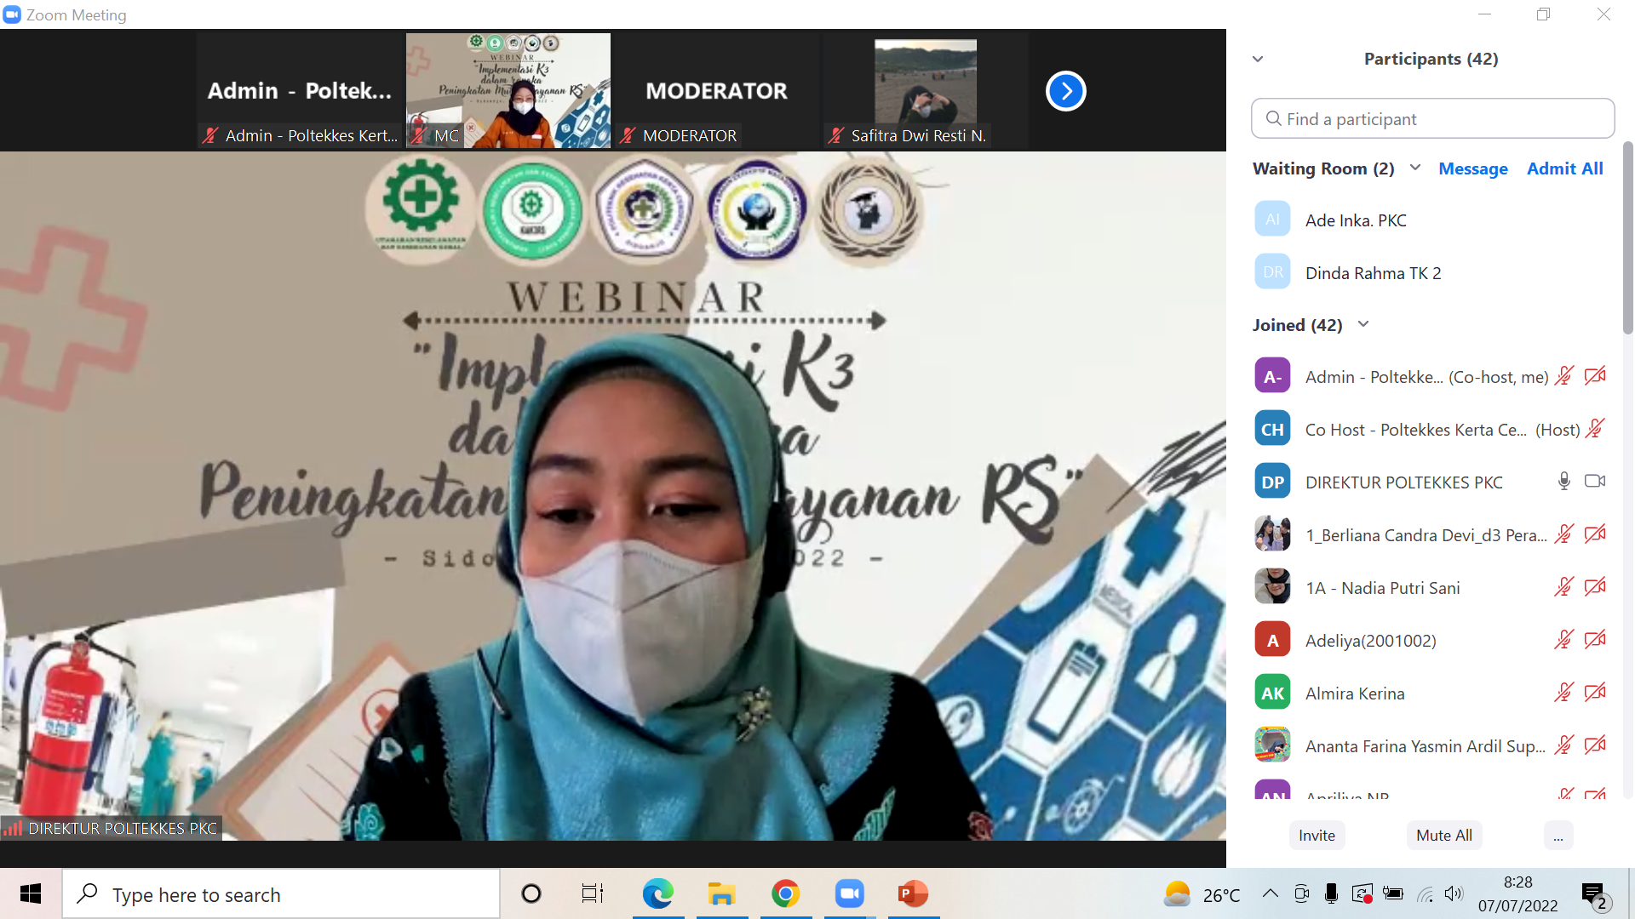
Task: Click the muted mic icon on the MC video tile
Action: point(418,135)
